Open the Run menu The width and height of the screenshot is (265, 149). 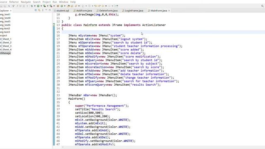coord(55,2)
